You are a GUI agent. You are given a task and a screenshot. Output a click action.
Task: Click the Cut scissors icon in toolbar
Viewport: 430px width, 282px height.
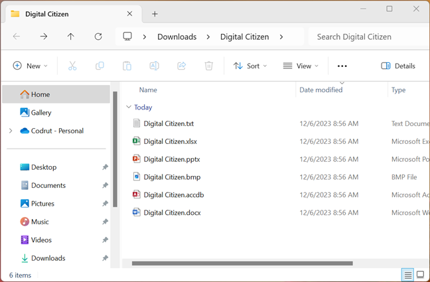tap(72, 66)
